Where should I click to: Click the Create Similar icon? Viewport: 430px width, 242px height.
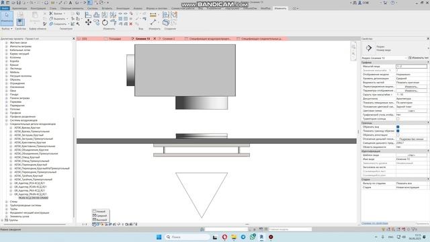coord(166,22)
